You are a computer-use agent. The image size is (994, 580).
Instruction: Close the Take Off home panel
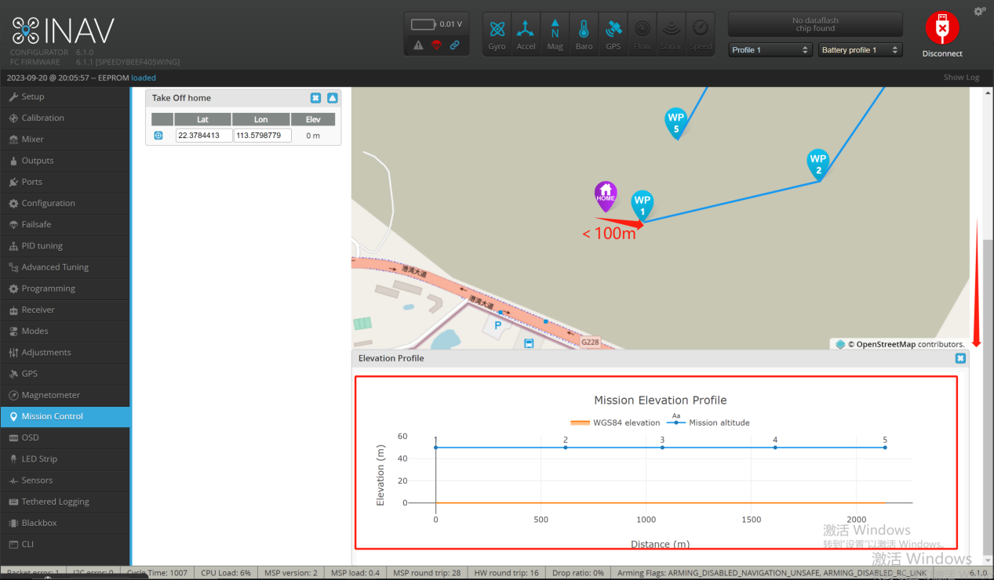pos(315,98)
